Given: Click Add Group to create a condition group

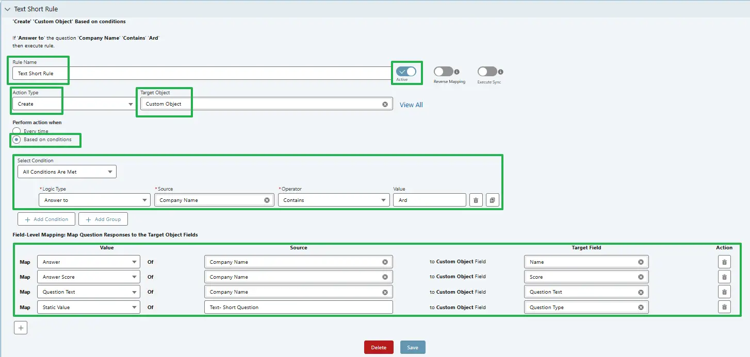Looking at the screenshot, I should pyautogui.click(x=103, y=218).
